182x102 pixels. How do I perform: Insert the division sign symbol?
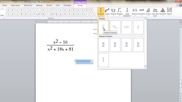(x=34, y=10)
